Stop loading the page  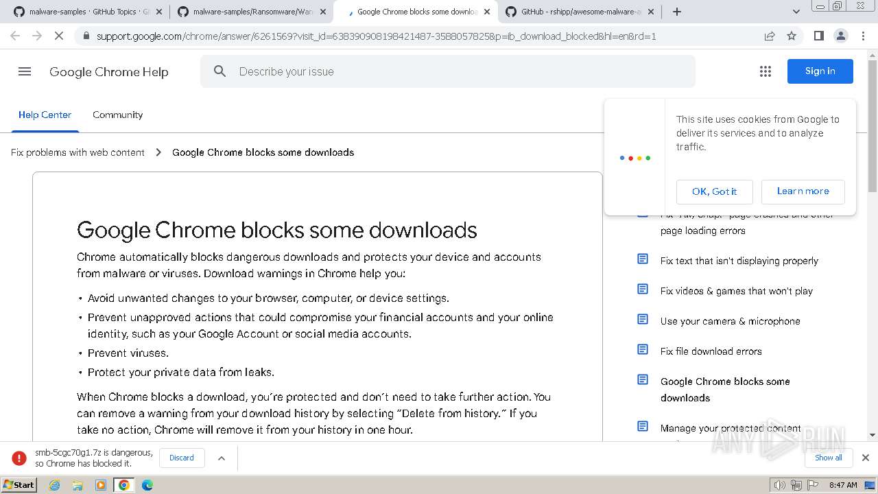point(59,36)
